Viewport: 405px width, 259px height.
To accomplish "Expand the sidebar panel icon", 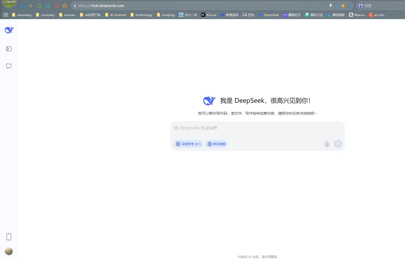I will (x=9, y=49).
